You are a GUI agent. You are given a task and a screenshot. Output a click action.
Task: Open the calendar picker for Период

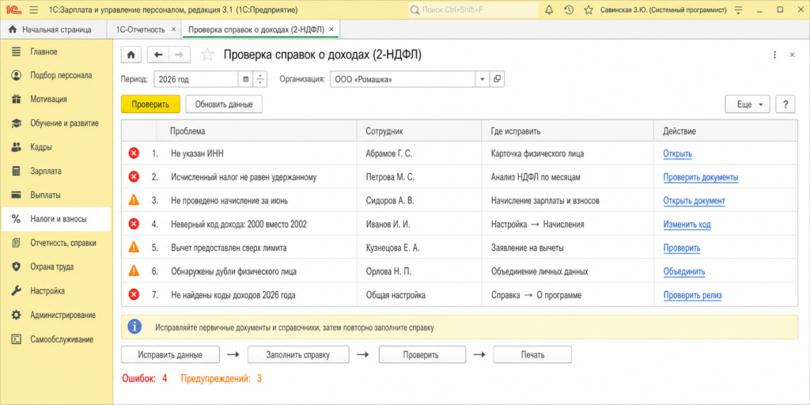click(x=246, y=80)
